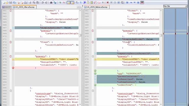Click inside the Nav Bar difference map
Image resolution: width=189 pixels, height=106 pixels.
coord(175,57)
